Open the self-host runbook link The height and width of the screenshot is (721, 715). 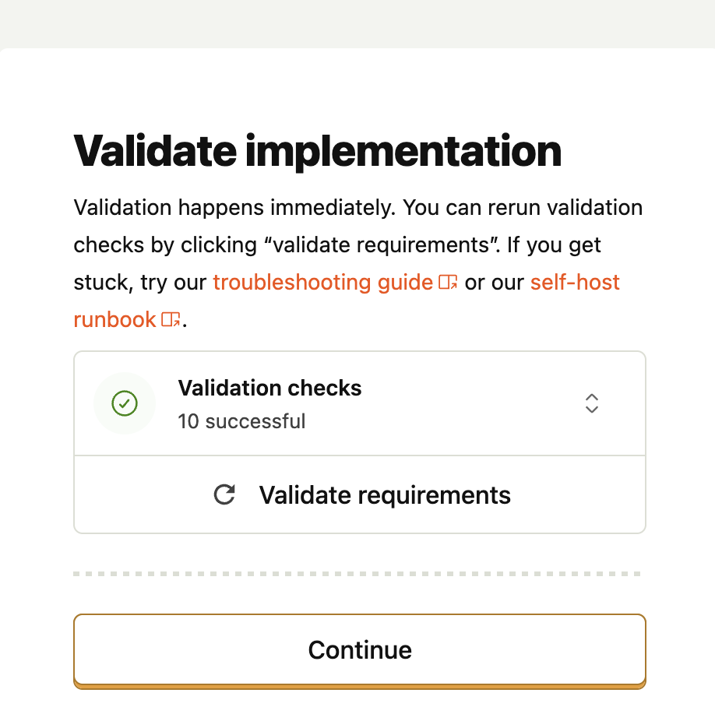(575, 283)
